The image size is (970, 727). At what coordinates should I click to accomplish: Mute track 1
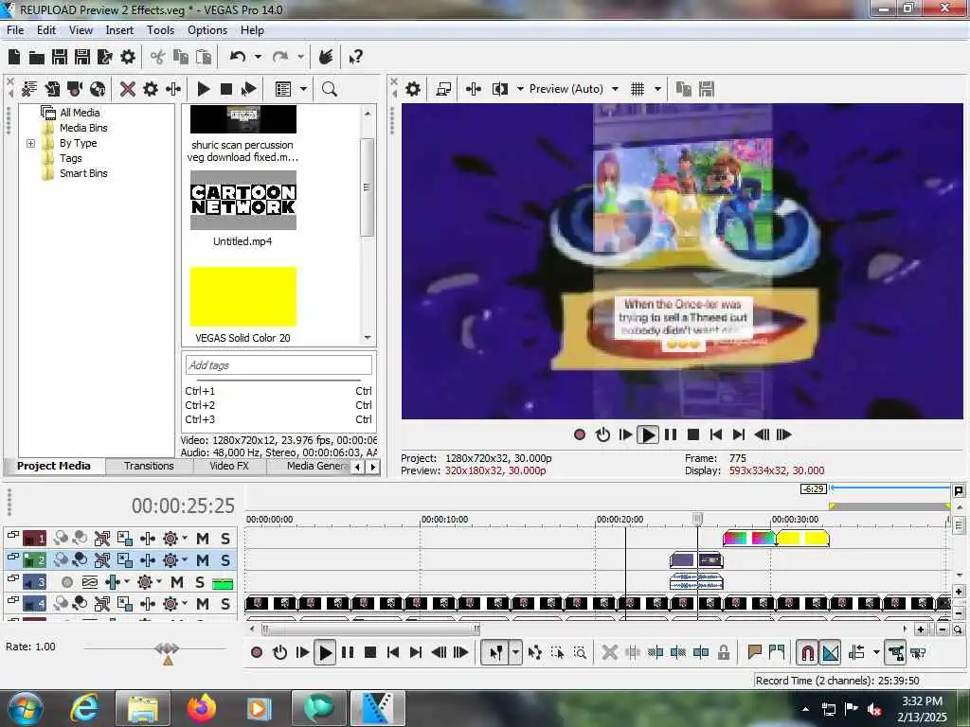pos(203,539)
